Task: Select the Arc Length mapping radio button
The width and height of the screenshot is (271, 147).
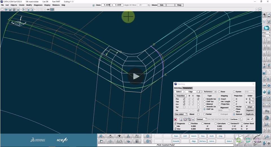Action: tap(219, 102)
